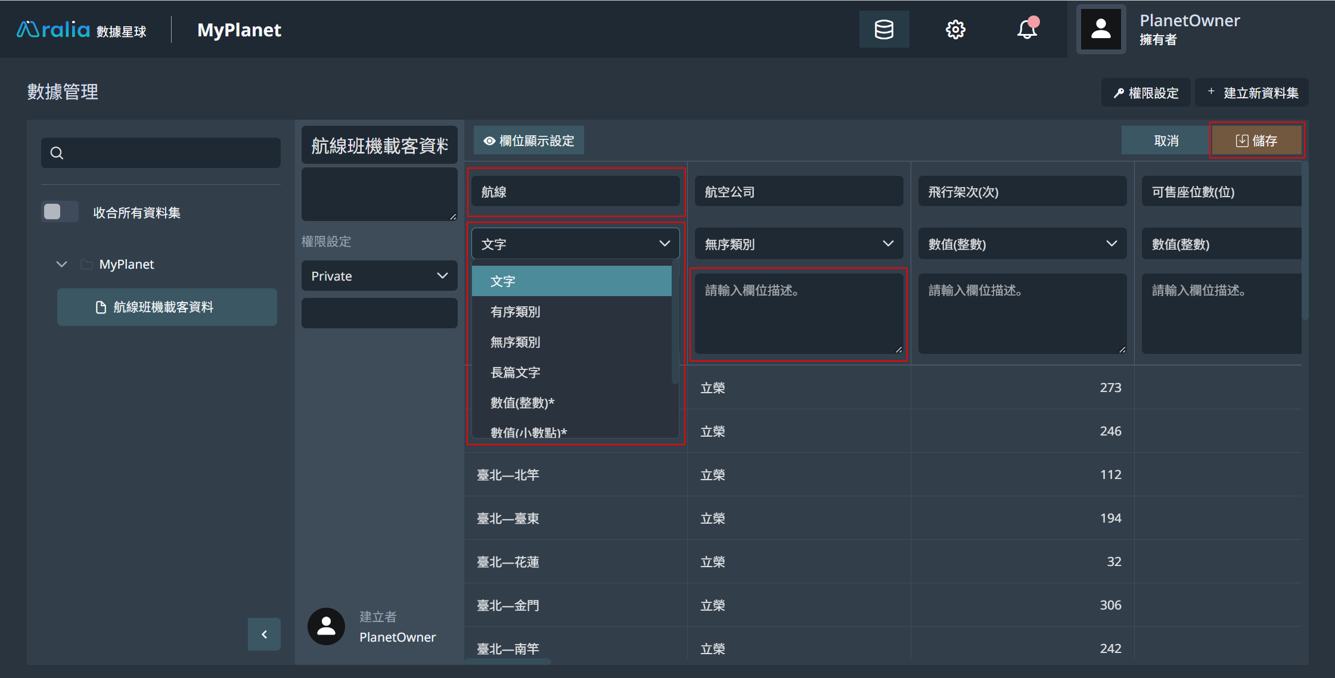
Task: Click the value 32 in table
Action: pyautogui.click(x=1114, y=562)
